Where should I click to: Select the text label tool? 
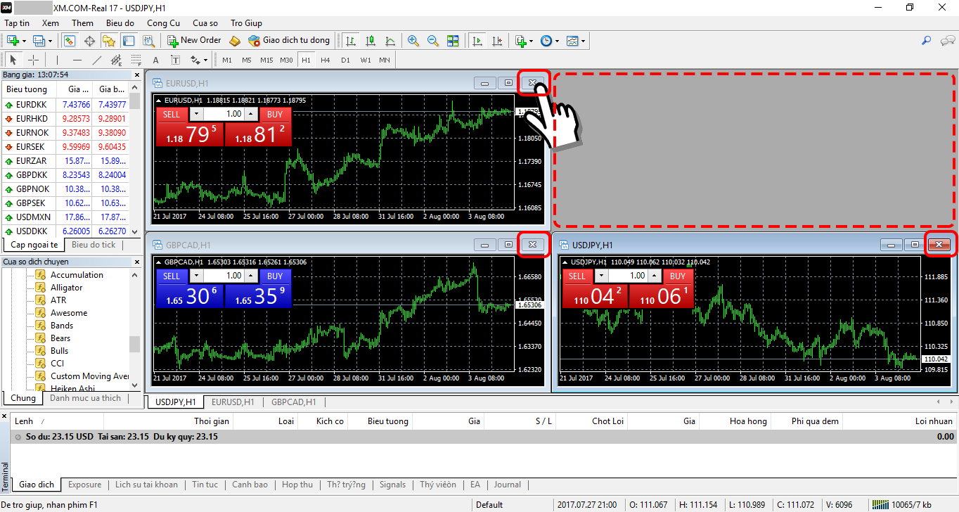click(176, 60)
